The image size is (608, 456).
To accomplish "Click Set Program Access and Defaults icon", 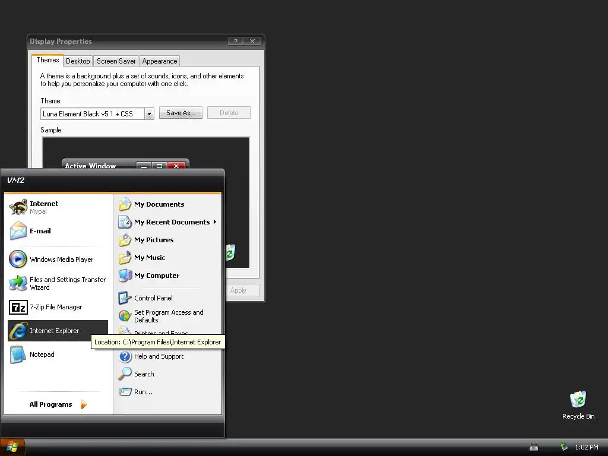I will coord(125,316).
